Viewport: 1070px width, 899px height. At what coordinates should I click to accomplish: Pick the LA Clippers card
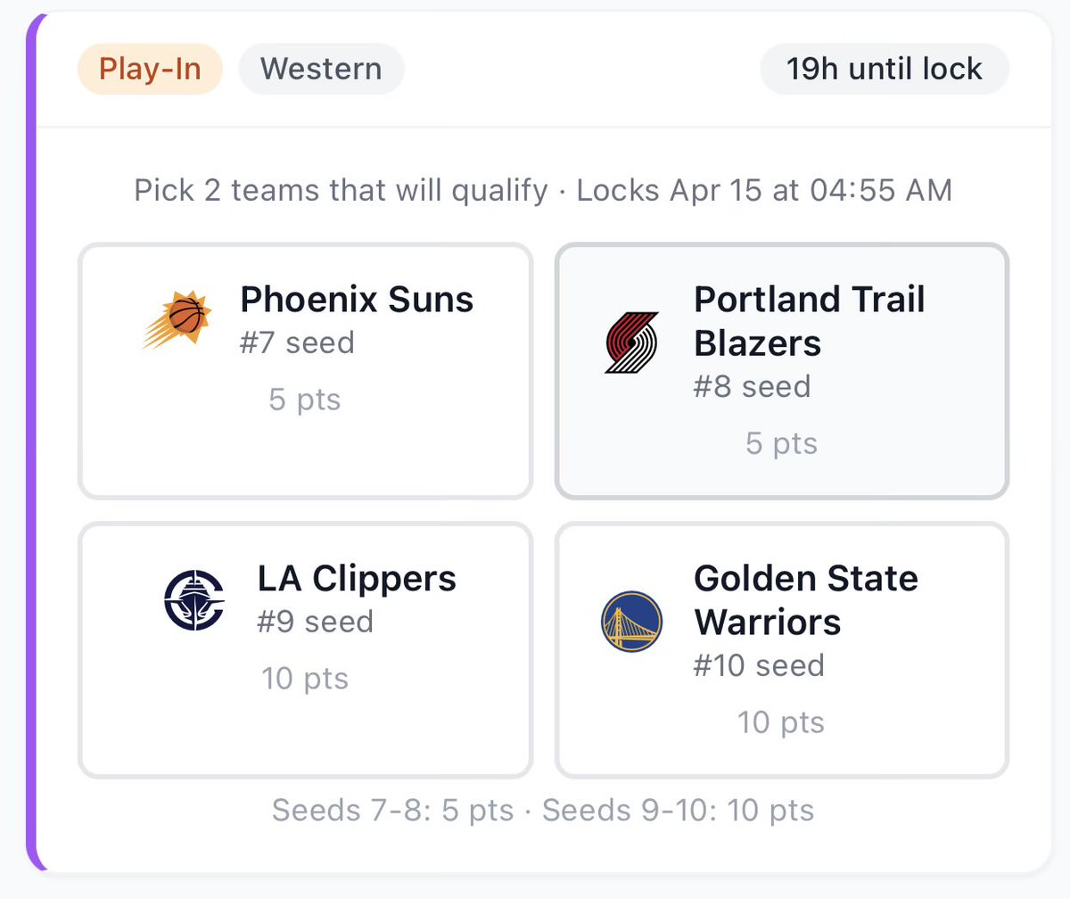[x=306, y=650]
